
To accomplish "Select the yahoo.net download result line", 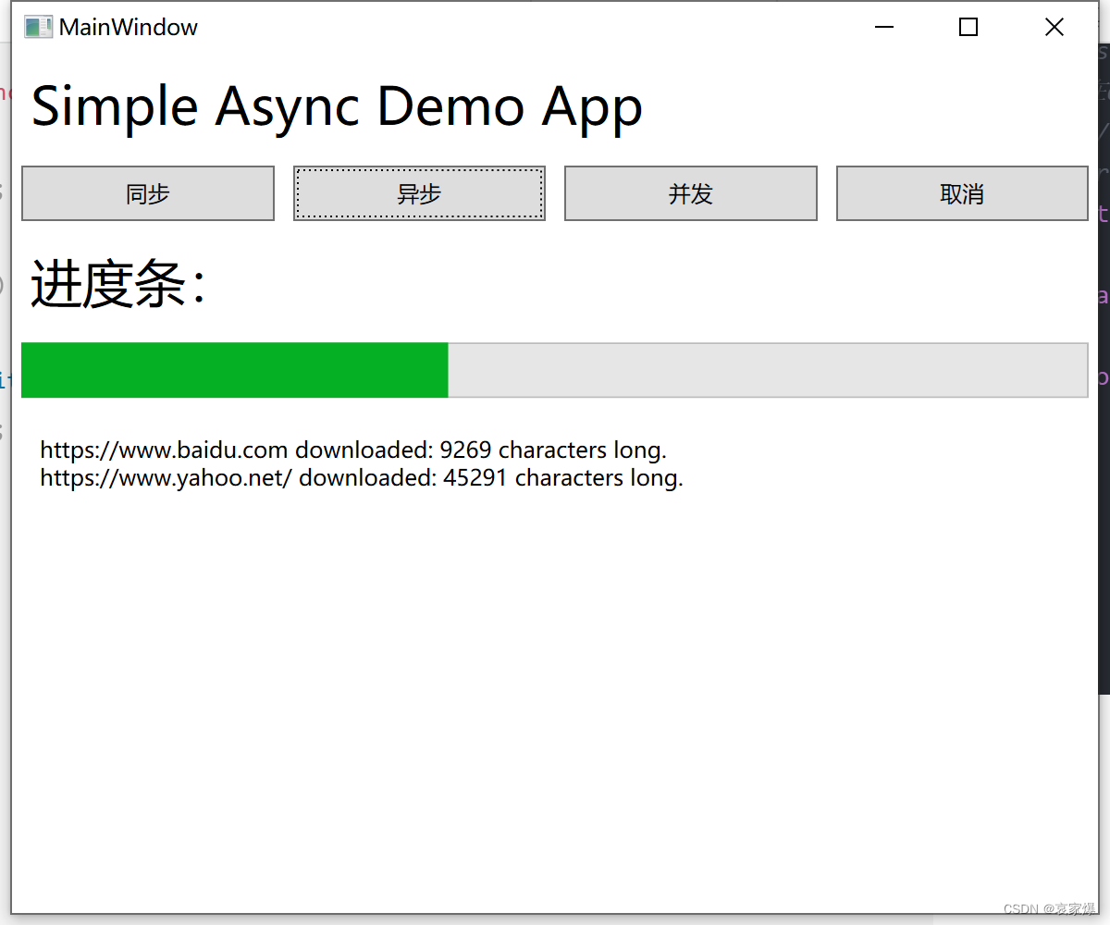I will tap(361, 478).
